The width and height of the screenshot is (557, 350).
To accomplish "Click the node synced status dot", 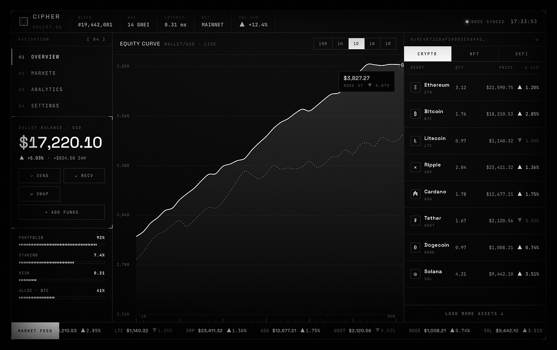I will click(x=467, y=22).
